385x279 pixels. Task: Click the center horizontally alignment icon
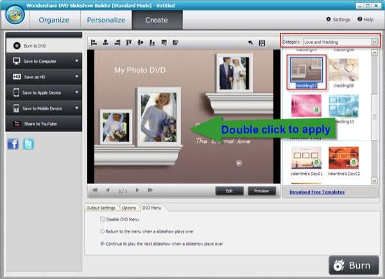[105, 43]
